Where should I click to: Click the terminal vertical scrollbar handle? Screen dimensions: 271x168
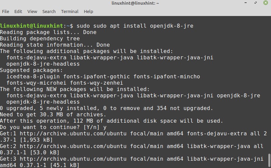[x=269, y=161]
